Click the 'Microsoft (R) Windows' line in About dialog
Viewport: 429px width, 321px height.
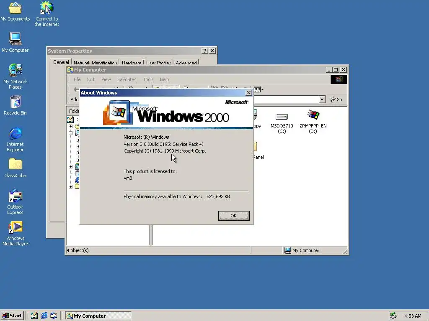(146, 137)
